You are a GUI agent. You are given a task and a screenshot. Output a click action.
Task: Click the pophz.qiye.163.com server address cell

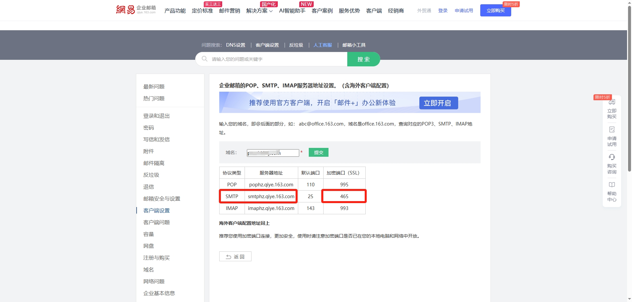coord(271,185)
